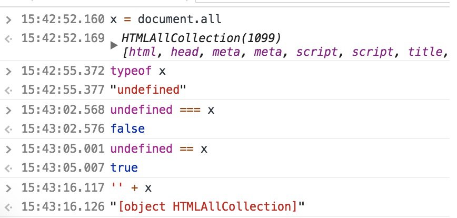
Task: Click output arrow beside "[object HTMLAllCollection]" result
Action: tap(8, 205)
